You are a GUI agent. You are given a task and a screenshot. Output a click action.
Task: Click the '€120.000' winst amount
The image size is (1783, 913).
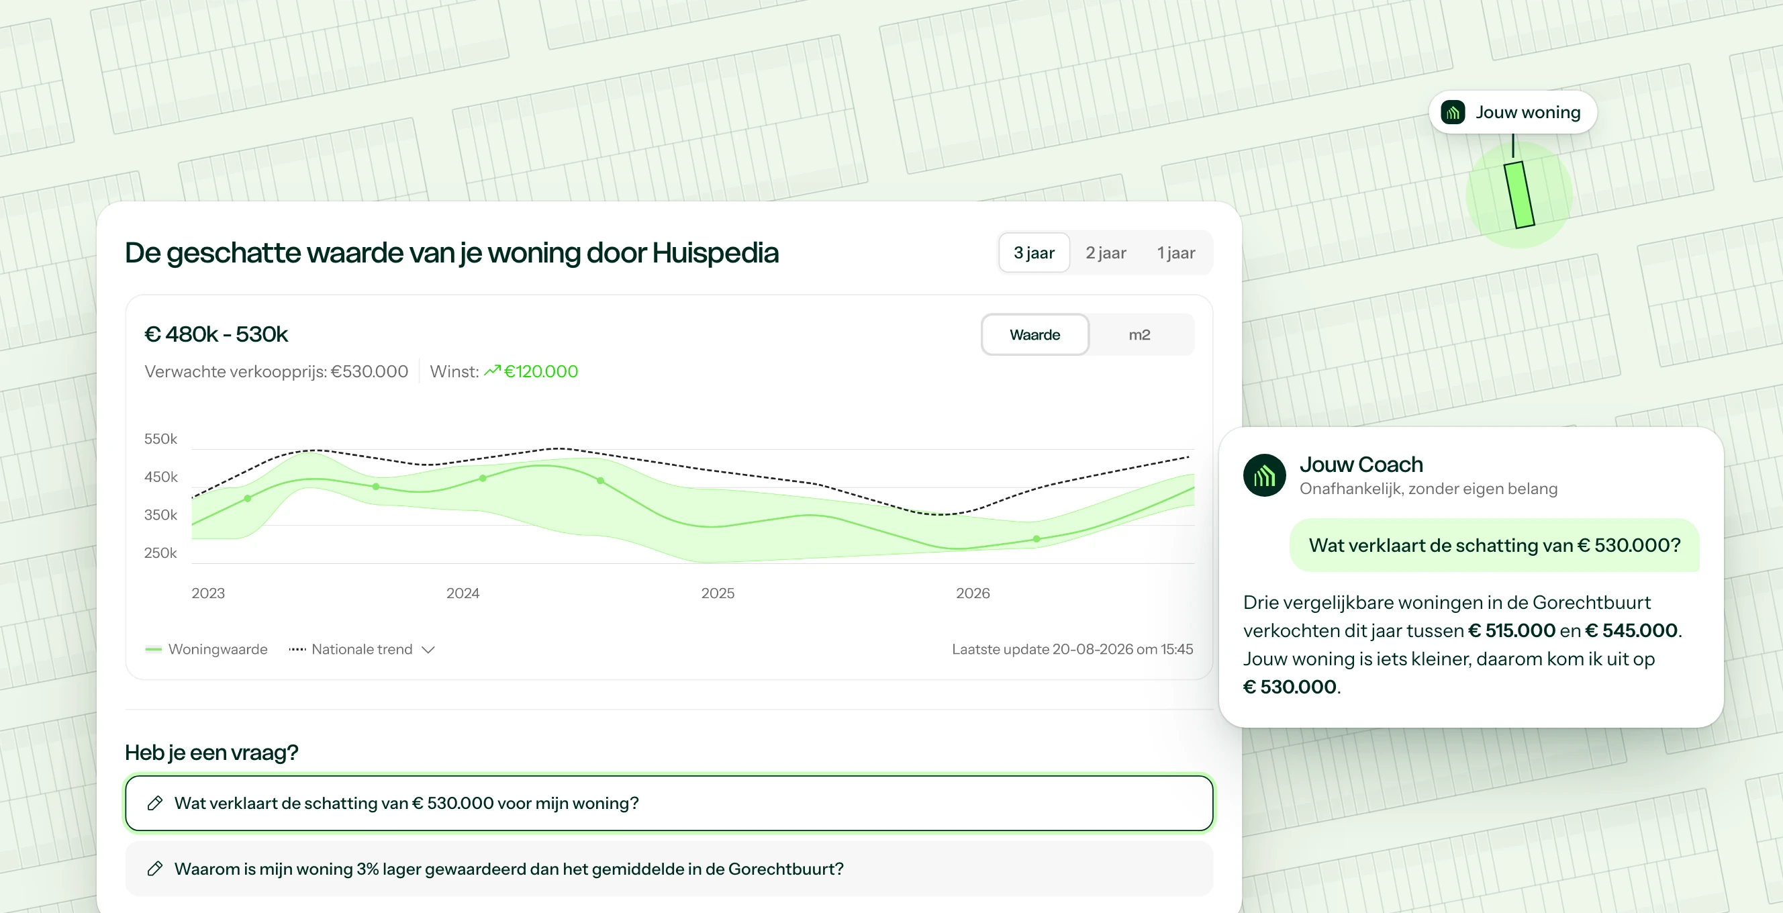point(540,372)
